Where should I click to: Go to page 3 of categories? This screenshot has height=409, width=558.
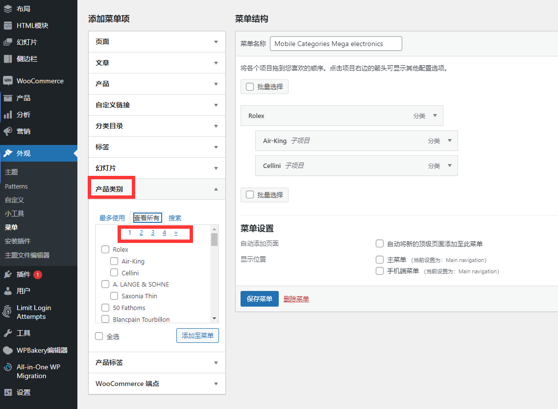coord(153,233)
